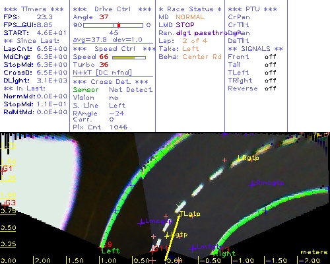Click the red G1 marker

[x=7, y=169]
